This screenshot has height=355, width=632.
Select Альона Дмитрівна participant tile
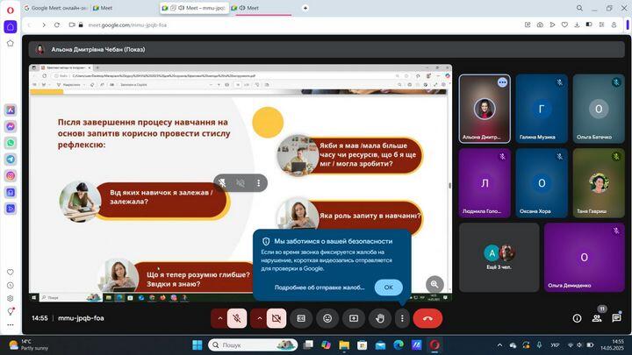(x=485, y=109)
